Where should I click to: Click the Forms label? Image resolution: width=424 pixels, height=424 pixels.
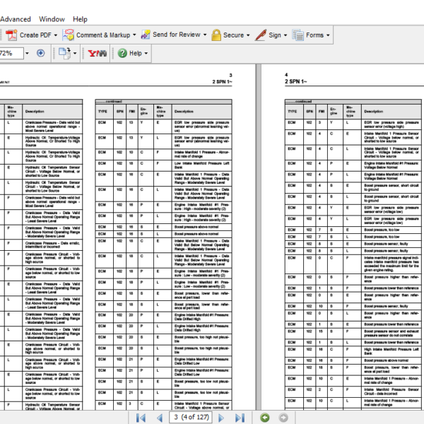(x=314, y=35)
